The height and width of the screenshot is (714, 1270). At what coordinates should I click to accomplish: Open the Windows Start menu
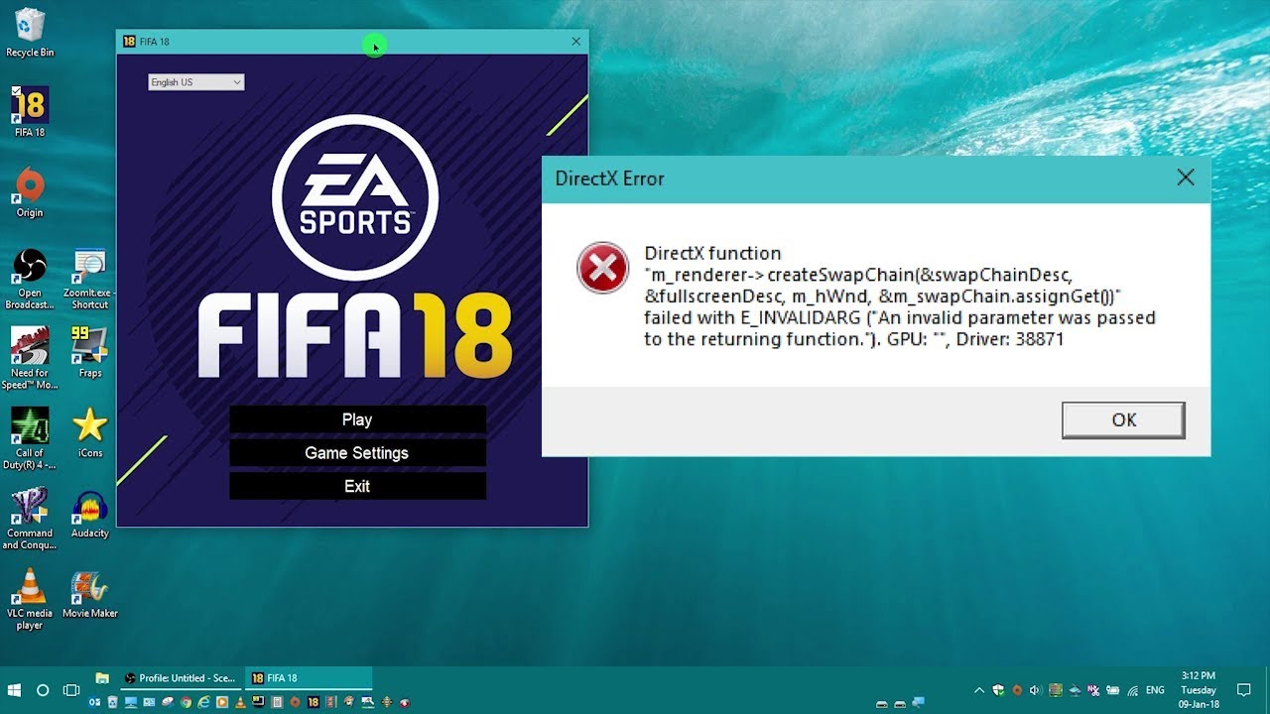14,690
